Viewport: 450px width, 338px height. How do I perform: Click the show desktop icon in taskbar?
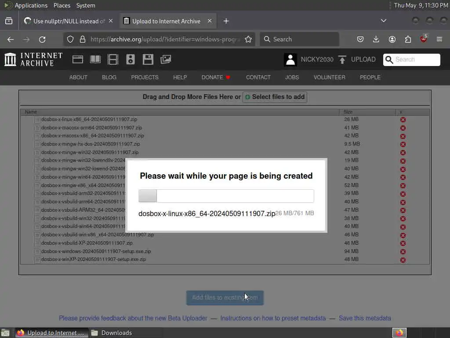pyautogui.click(x=5, y=333)
